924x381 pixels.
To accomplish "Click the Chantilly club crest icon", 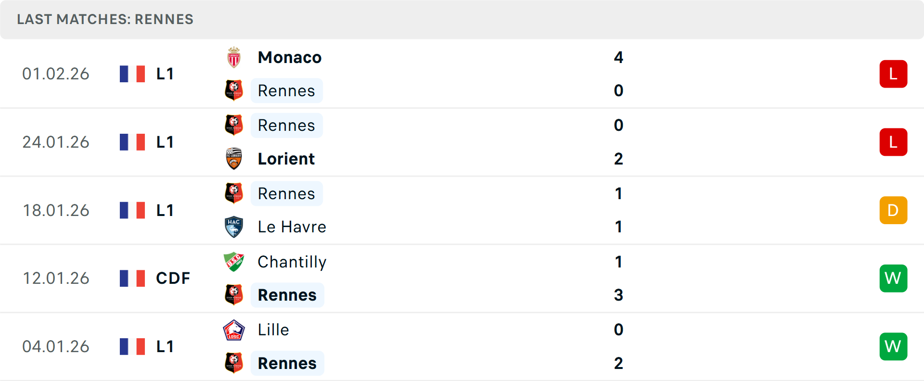I will (234, 262).
